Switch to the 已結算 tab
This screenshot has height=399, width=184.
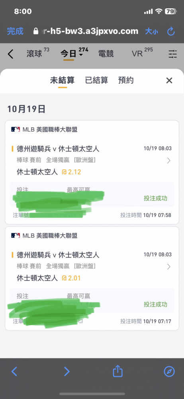[x=96, y=81]
